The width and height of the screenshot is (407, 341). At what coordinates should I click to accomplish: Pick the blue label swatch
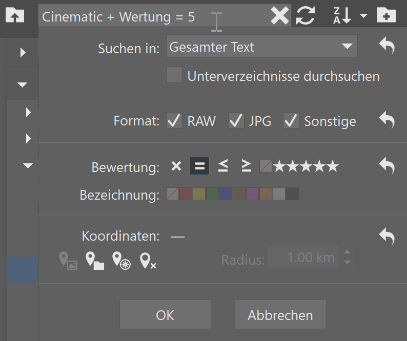coord(226,194)
